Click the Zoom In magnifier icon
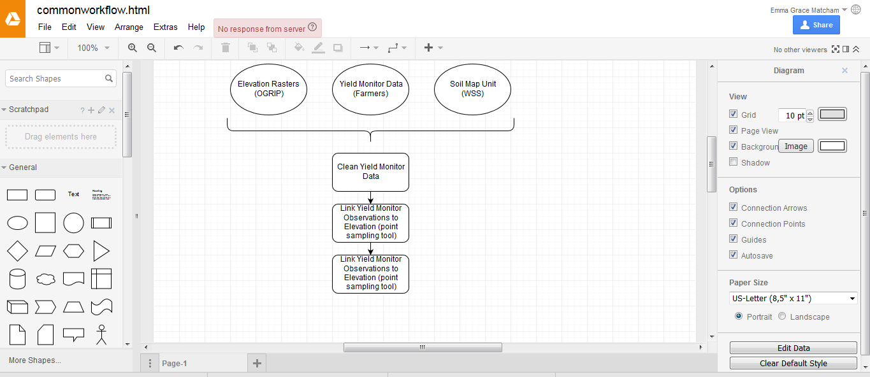Image resolution: width=870 pixels, height=377 pixels. pos(133,48)
